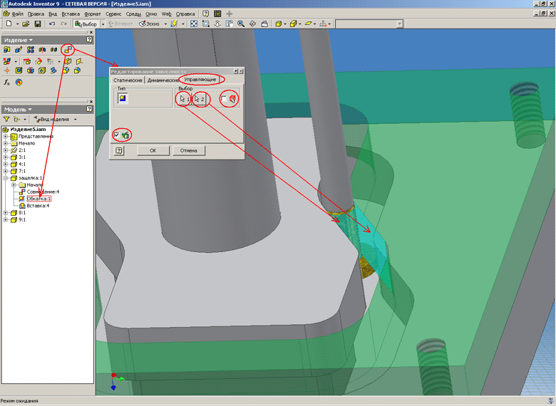Create a new document with the toolbar icon
The image size is (556, 406).
[9, 24]
